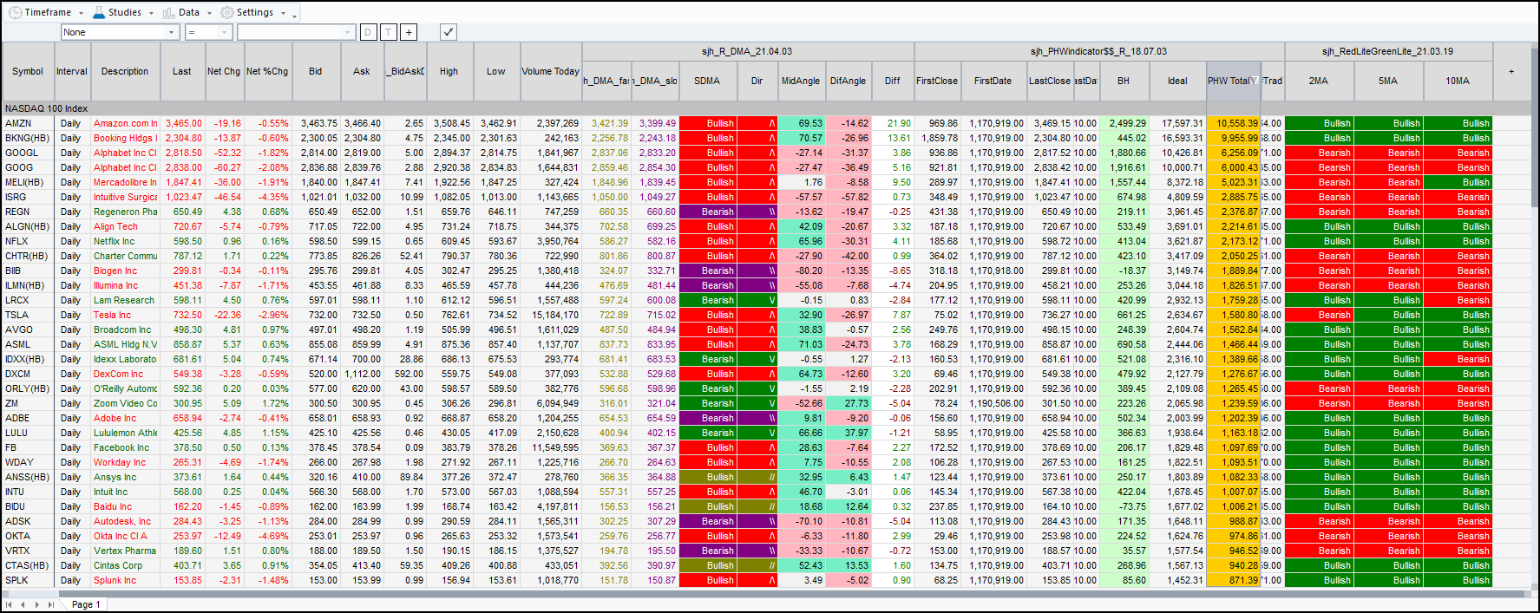Click the BH value 2,499.29
This screenshot has height=613, width=1540.
click(1124, 123)
